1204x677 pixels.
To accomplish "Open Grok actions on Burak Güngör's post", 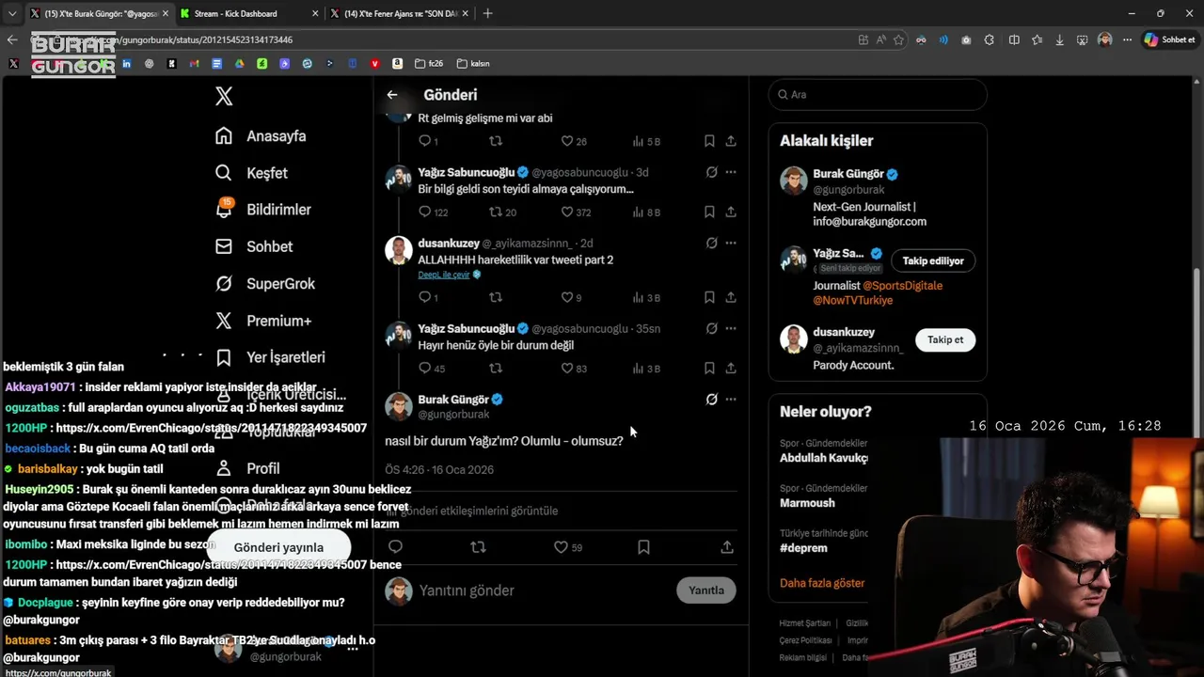I will (x=712, y=400).
